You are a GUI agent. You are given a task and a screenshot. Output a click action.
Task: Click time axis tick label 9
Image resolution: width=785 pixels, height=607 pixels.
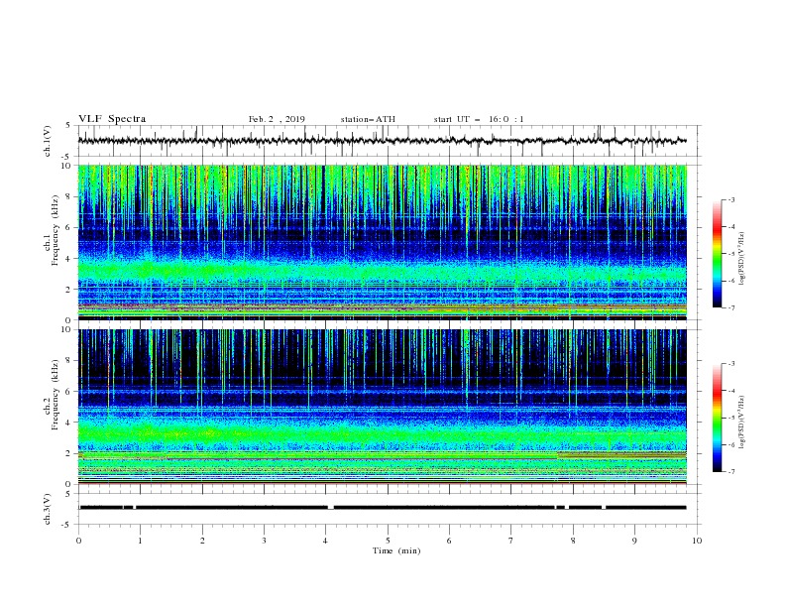pos(634,541)
